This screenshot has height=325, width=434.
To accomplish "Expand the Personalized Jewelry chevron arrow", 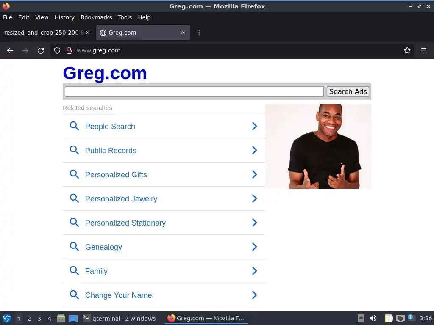I will coord(255,198).
